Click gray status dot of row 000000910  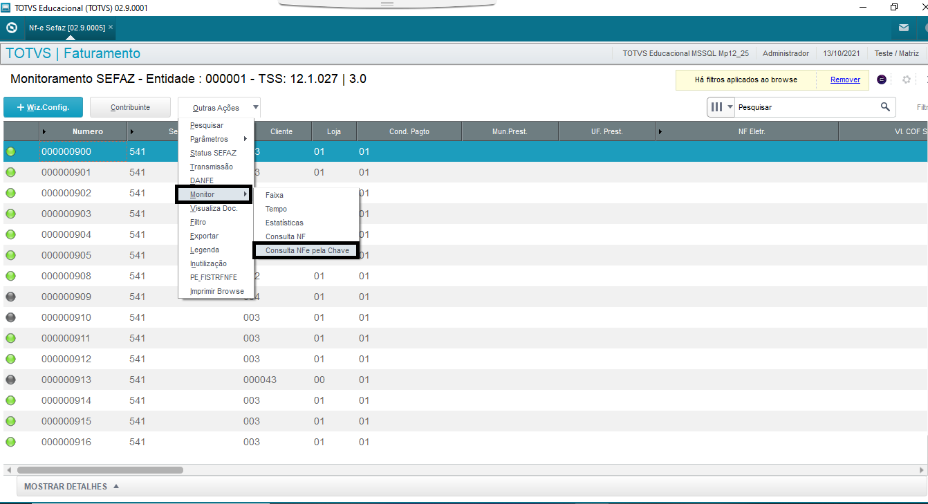tap(10, 317)
